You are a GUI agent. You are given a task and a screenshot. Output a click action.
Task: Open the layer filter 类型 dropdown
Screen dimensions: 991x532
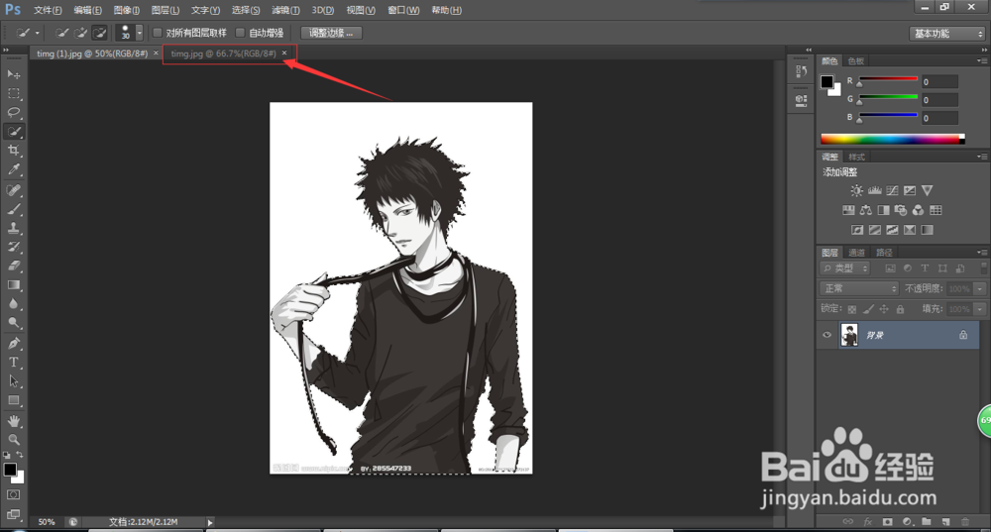(x=845, y=268)
